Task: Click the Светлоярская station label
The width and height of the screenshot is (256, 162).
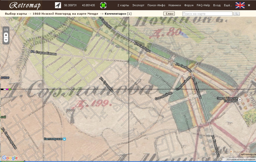Action: [53, 139]
